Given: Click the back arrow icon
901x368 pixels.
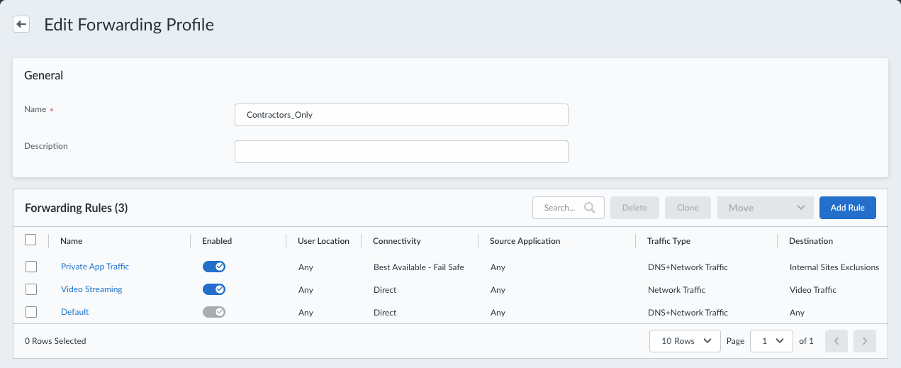Looking at the screenshot, I should click(x=21, y=24).
